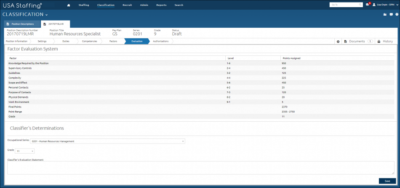
Task: Open the briefcase icon below user menu
Action: coord(385,15)
